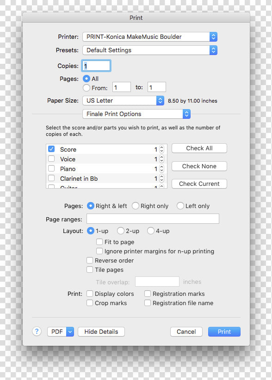Click the blue Print button

[224, 331]
